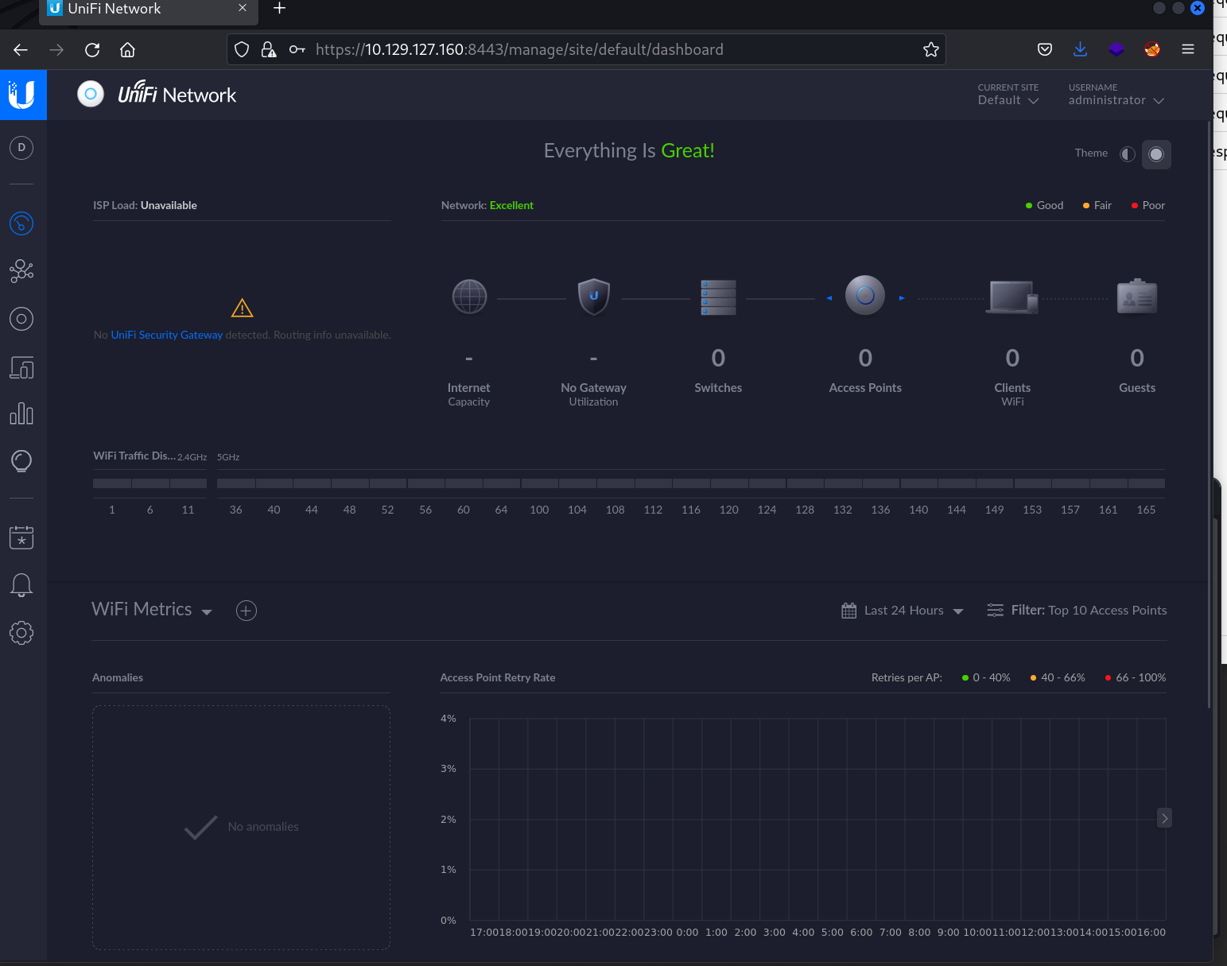Add a widget with plus circle
The width and height of the screenshot is (1227, 966).
[x=247, y=611]
